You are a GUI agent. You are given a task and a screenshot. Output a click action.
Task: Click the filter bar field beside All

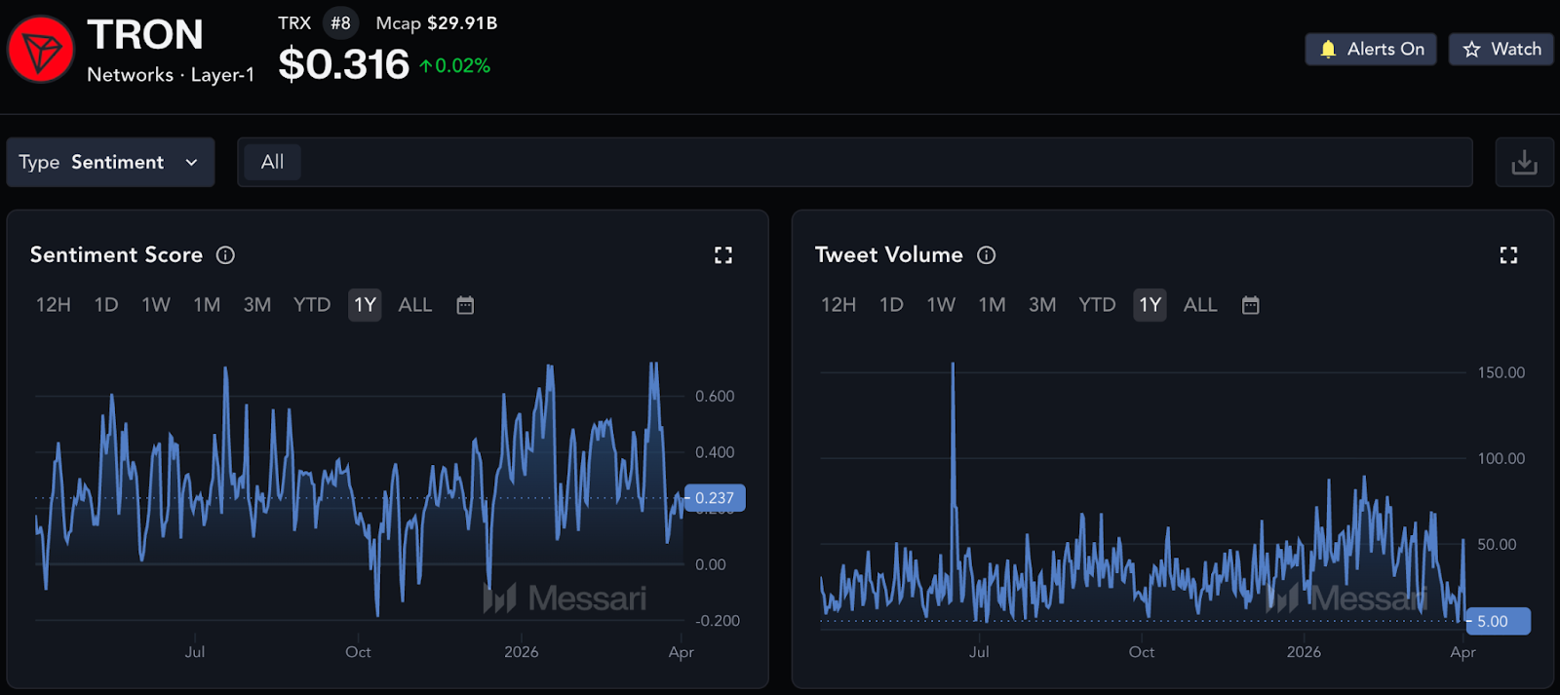(877, 162)
